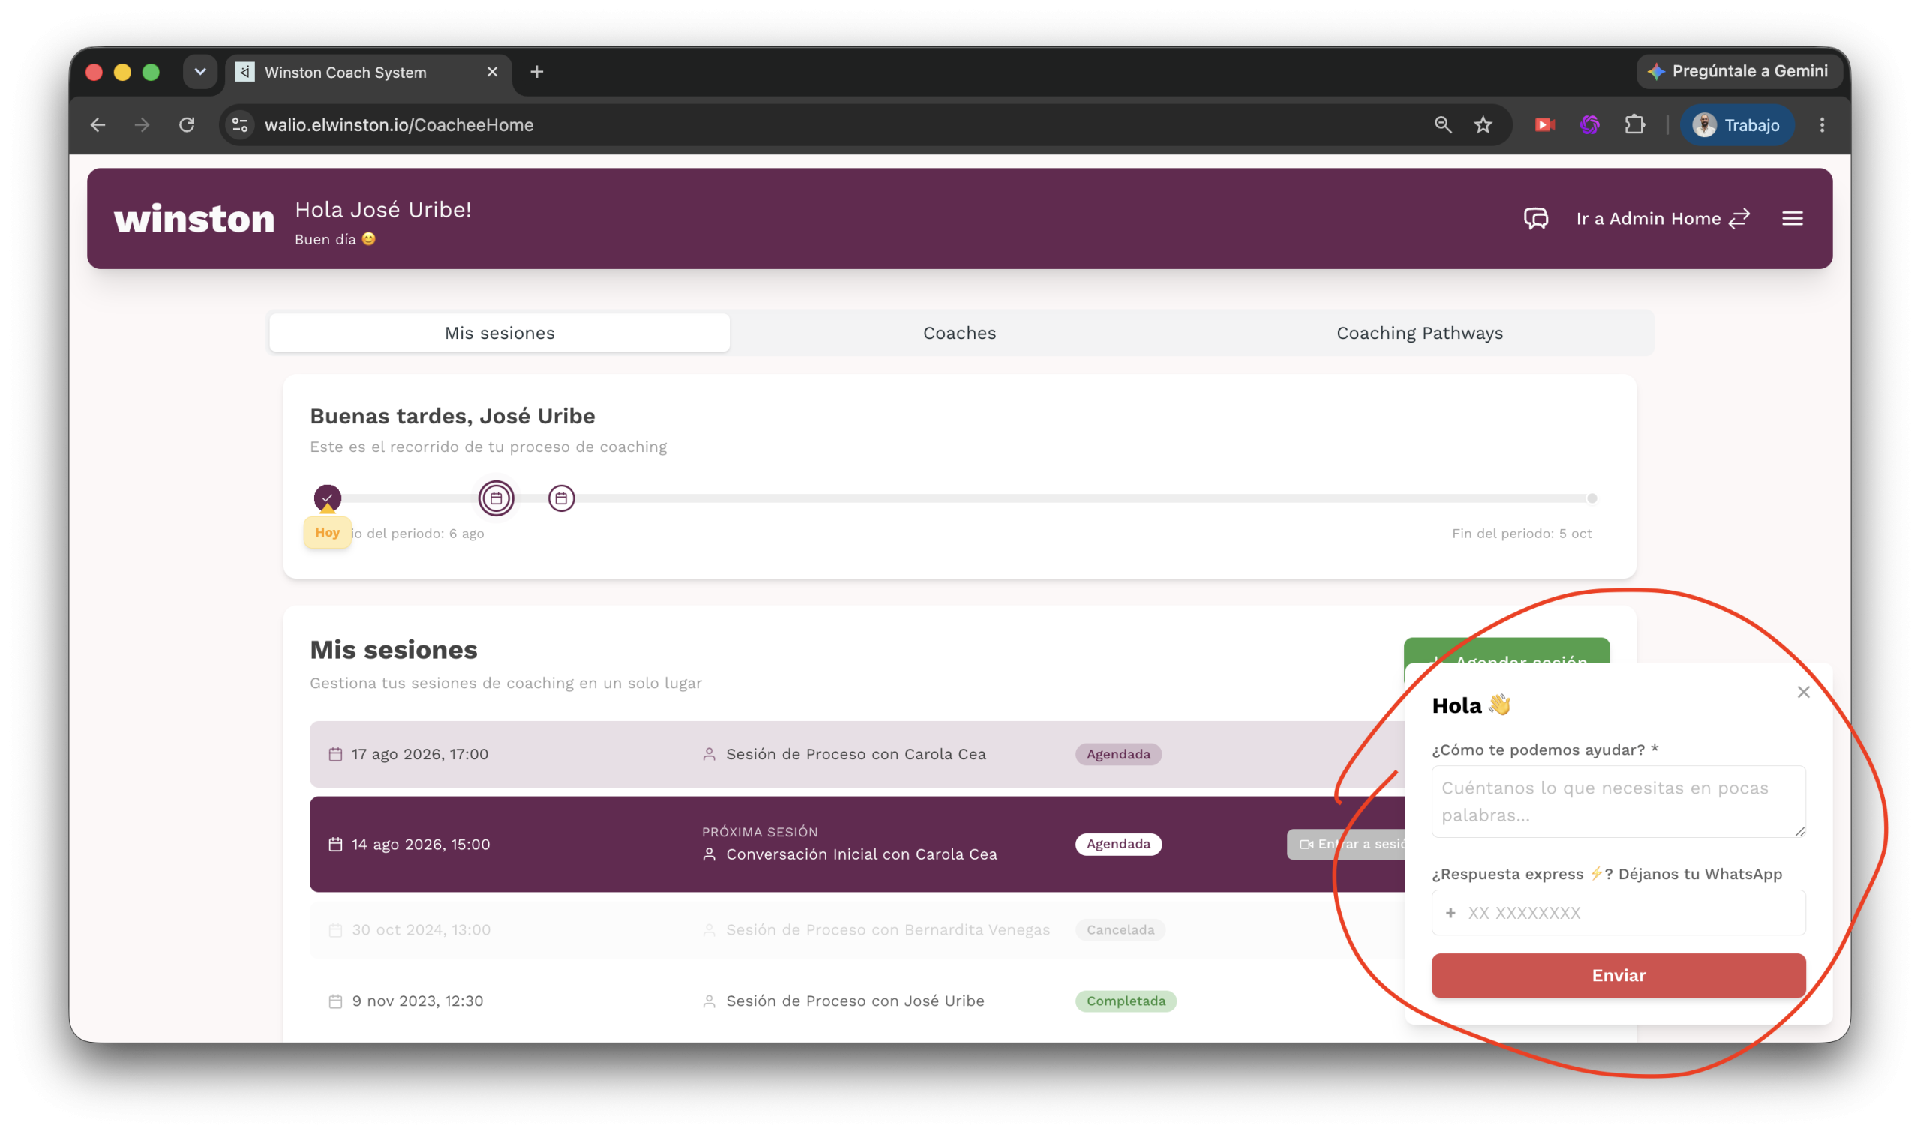Click Sesión de Proceso con Bernardita Venegas
1920x1134 pixels.
click(889, 930)
